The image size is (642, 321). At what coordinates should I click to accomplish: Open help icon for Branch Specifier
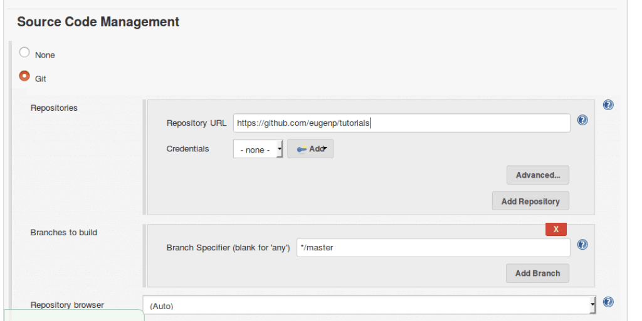(x=582, y=245)
